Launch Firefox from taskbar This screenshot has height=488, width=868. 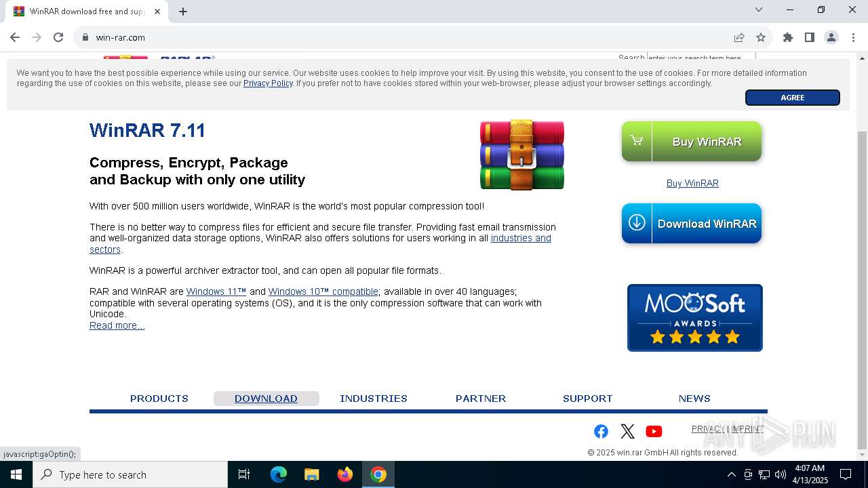click(345, 474)
